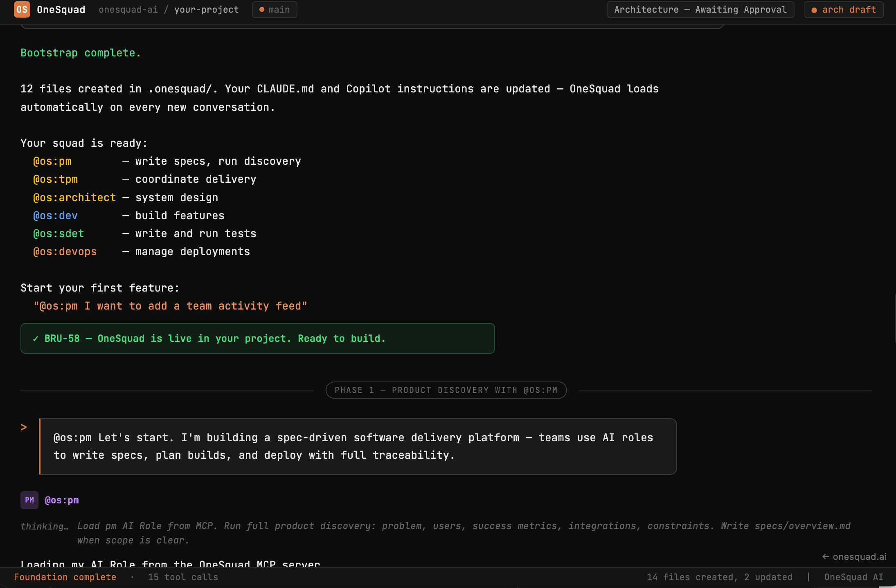Open the main branch selector

(x=275, y=9)
